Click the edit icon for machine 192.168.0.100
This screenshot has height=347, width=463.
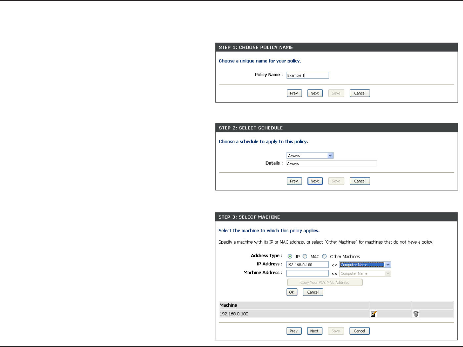(x=374, y=314)
